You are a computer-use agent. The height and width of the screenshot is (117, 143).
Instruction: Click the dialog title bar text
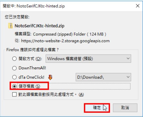coord(34,6)
